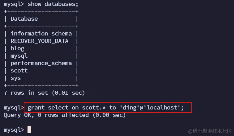Viewport: 234px width, 136px height.
Task: Click the last empty mysql> prompt label
Action: coord(14,130)
